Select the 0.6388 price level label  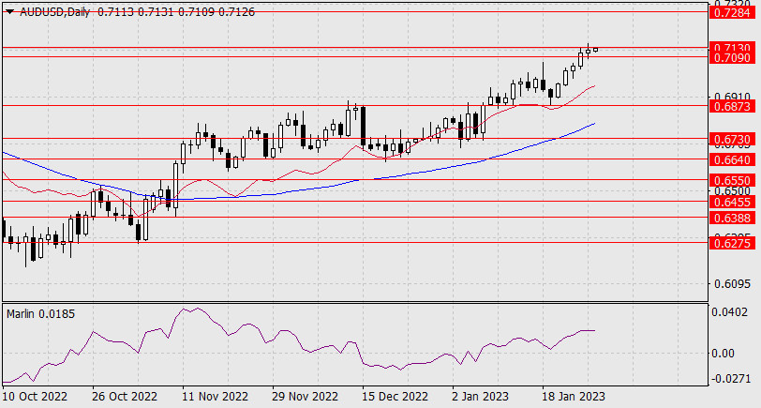pyautogui.click(x=732, y=219)
